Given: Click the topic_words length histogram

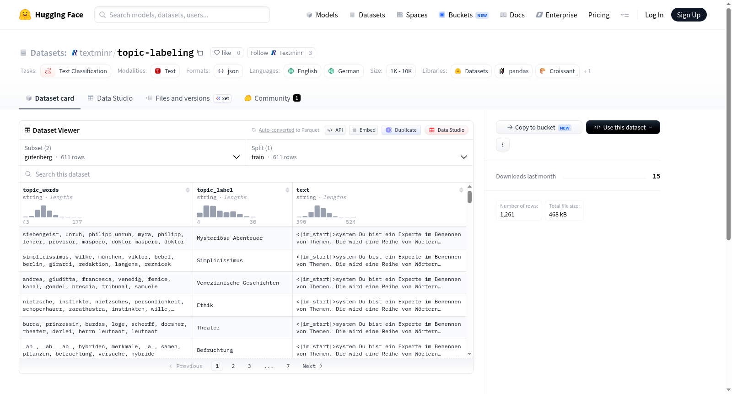Looking at the screenshot, I should (53, 211).
